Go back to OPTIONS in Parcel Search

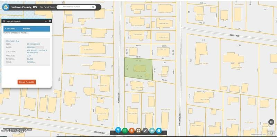(10, 29)
